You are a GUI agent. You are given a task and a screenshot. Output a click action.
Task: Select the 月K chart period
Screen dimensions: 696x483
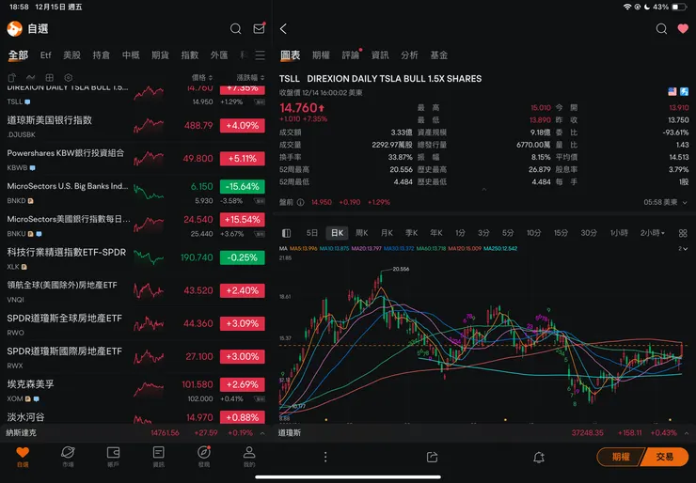click(x=387, y=233)
